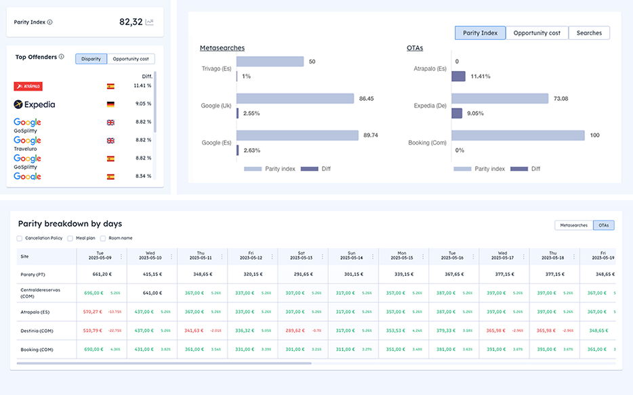Image resolution: width=633 pixels, height=395 pixels.
Task: Click the Parity Index info icon
Action: 50,22
